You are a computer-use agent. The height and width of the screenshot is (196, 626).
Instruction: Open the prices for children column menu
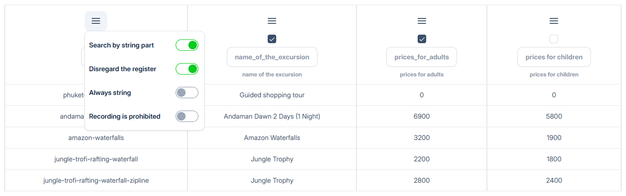(553, 21)
